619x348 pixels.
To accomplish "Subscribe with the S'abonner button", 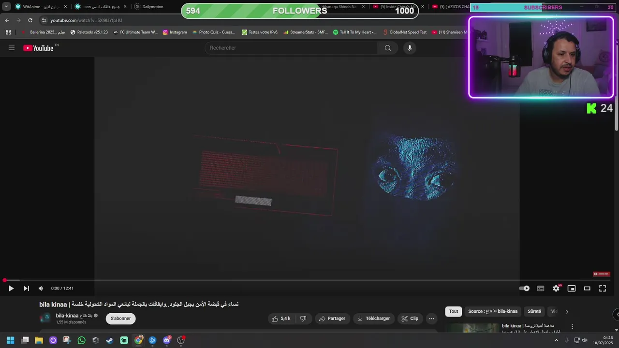I will 120,319.
